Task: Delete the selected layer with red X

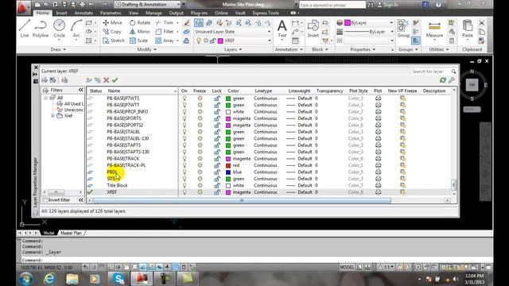Action: [x=106, y=80]
